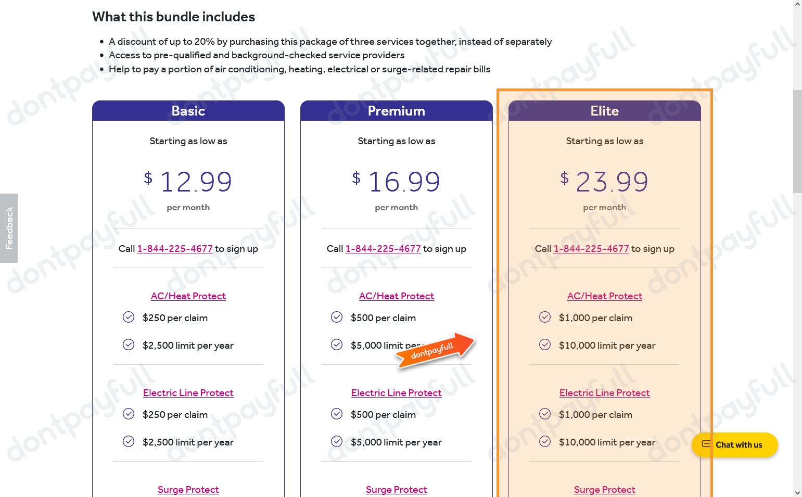Click Electric Line Protect under Basic
The height and width of the screenshot is (497, 802).
(x=188, y=392)
